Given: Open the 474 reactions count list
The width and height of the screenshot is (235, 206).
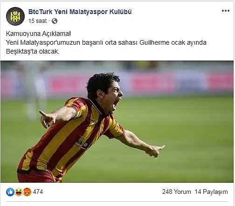Looking at the screenshot, I should click(x=38, y=192).
